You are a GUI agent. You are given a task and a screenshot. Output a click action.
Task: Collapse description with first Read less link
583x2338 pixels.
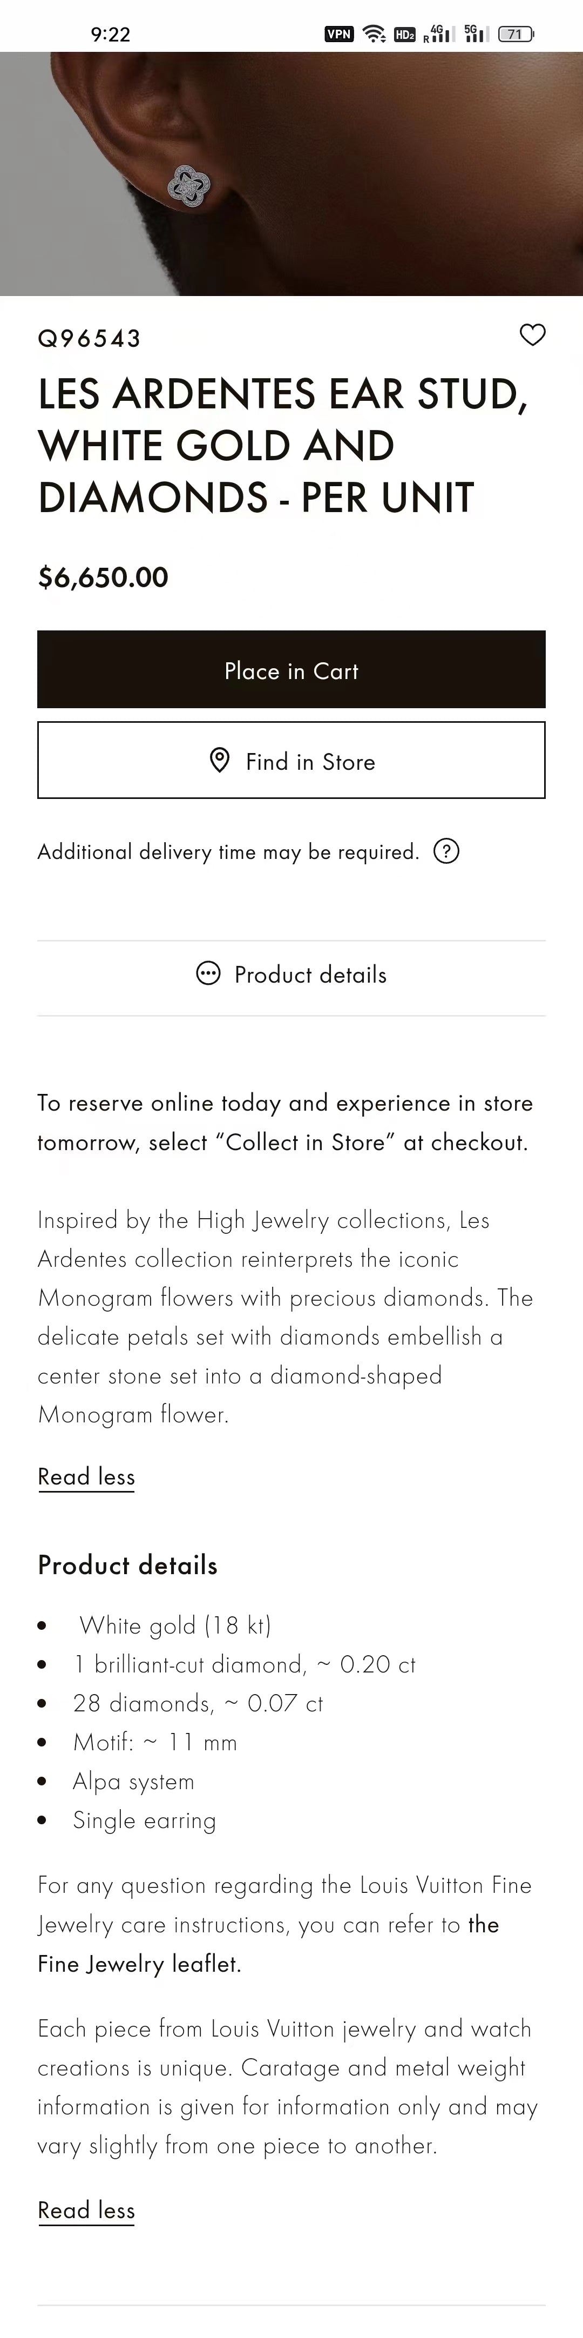[x=86, y=1477]
